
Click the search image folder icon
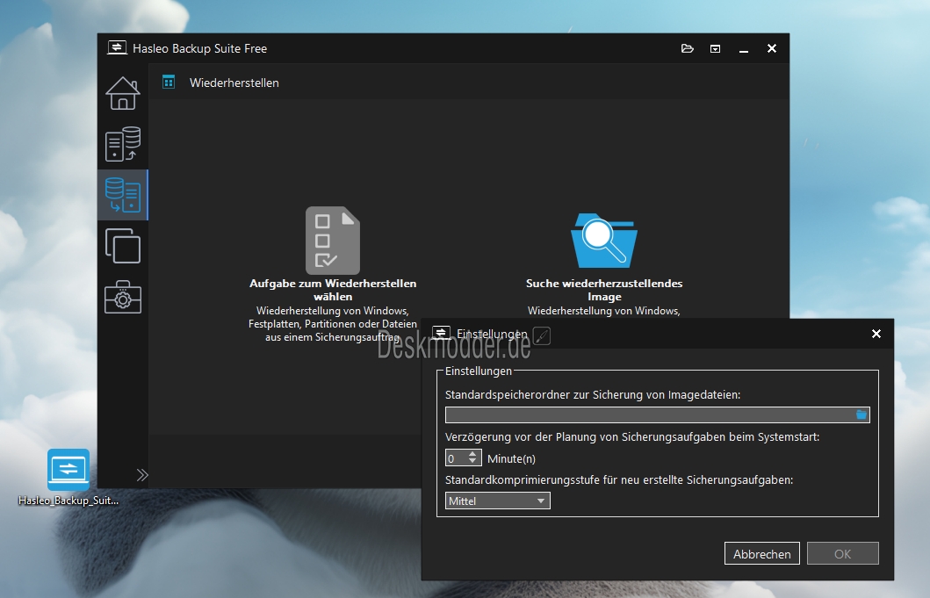[x=604, y=241]
